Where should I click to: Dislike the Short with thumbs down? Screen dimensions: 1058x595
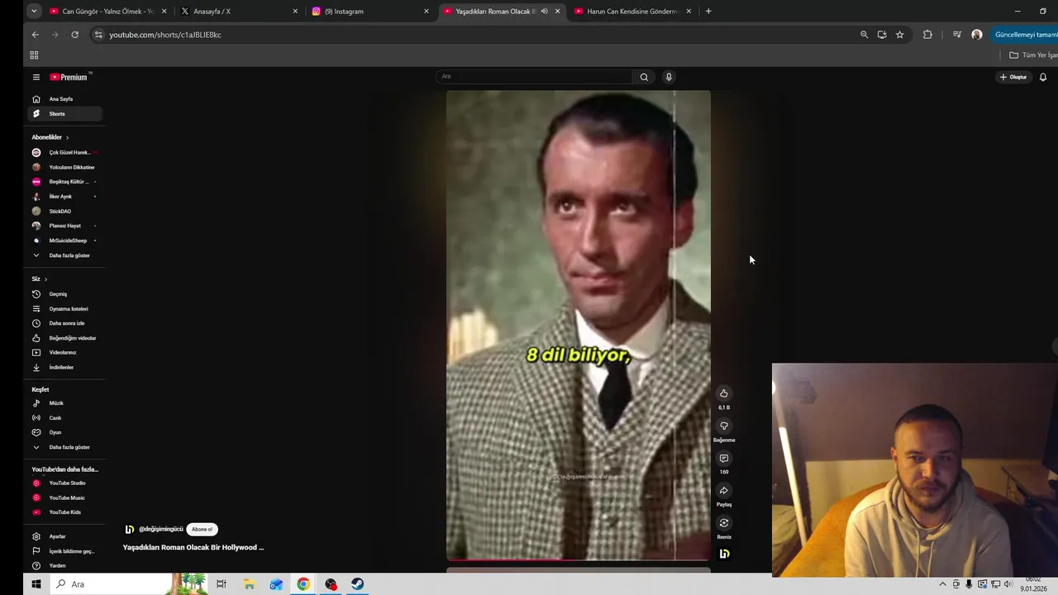724,426
